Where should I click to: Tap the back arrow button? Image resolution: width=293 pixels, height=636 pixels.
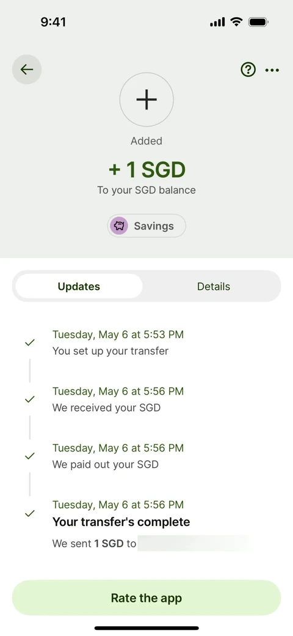27,69
